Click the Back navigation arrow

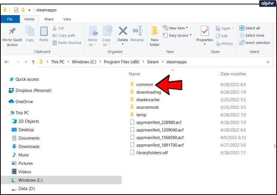tap(7, 62)
